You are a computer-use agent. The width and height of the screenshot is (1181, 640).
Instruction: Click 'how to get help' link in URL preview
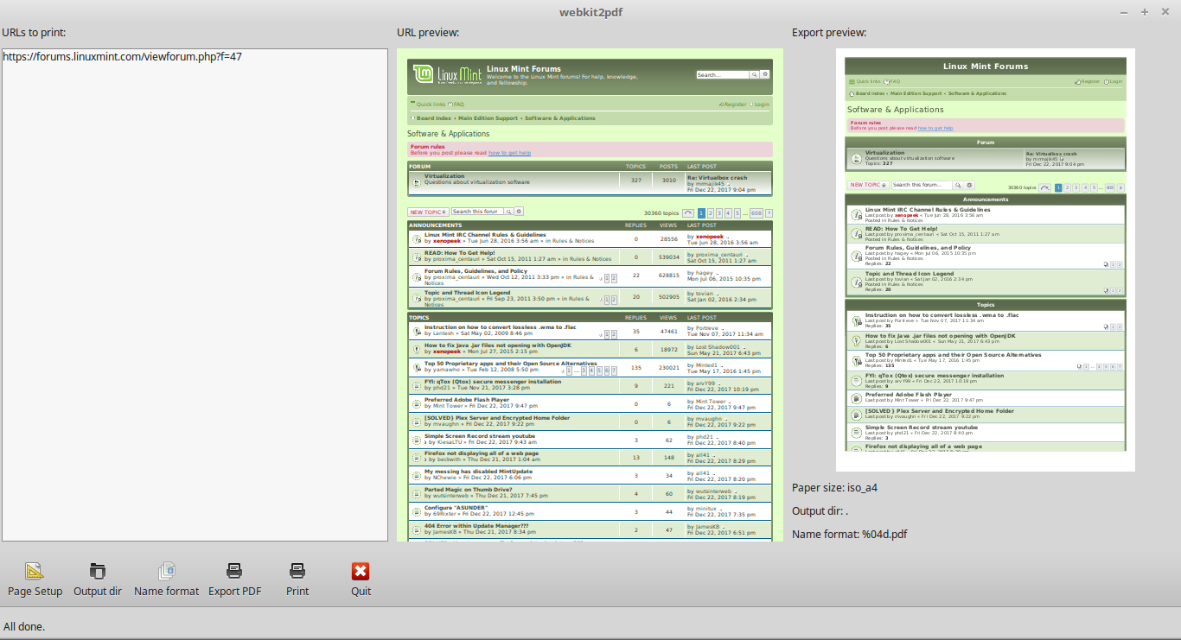(509, 153)
